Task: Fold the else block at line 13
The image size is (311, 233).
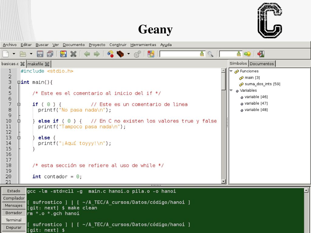Action: pyautogui.click(x=19, y=137)
